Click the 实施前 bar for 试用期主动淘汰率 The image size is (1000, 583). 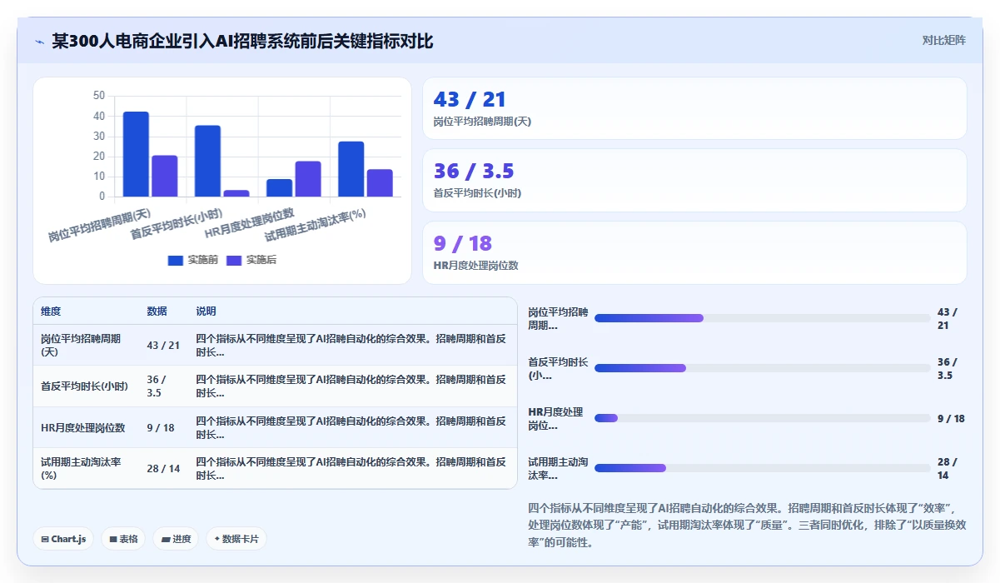351,169
